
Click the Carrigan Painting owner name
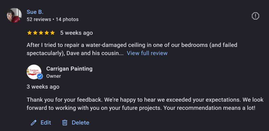point(69,69)
